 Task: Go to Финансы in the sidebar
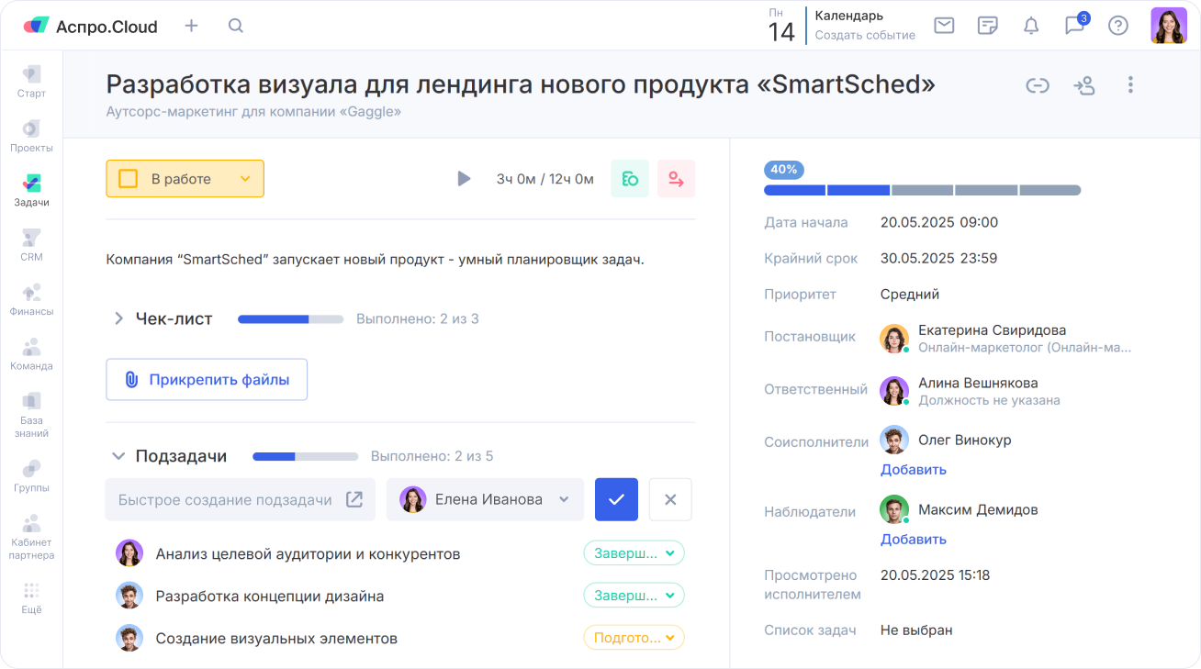(31, 299)
